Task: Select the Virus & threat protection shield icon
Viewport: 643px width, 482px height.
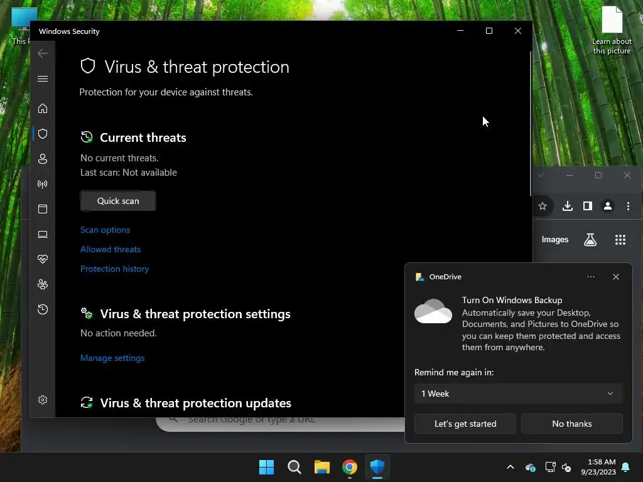Action: 43,134
